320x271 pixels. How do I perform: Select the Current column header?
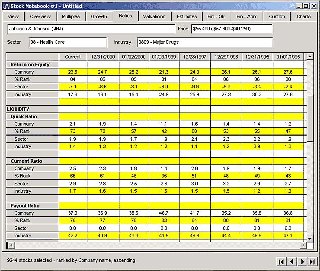[x=73, y=57]
